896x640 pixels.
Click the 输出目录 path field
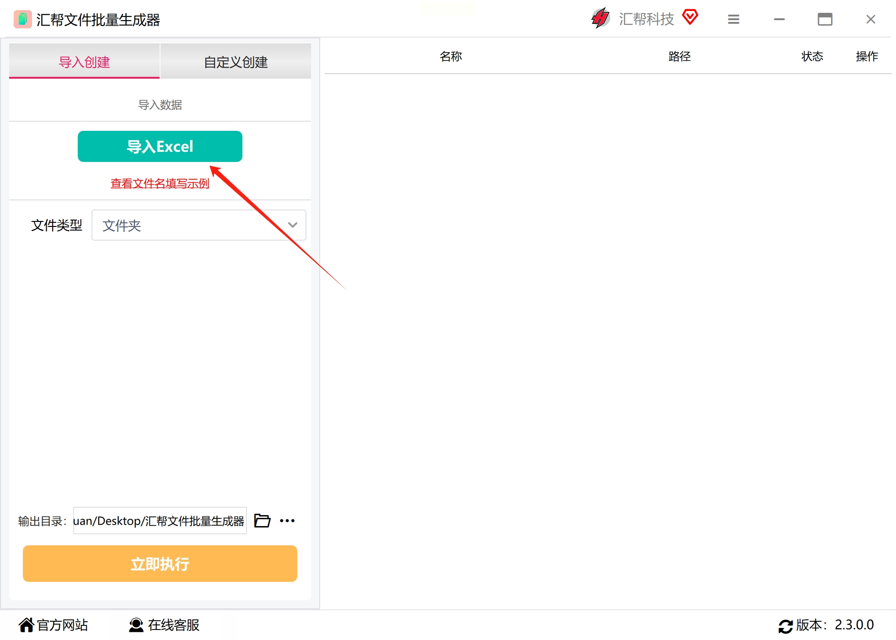click(159, 521)
